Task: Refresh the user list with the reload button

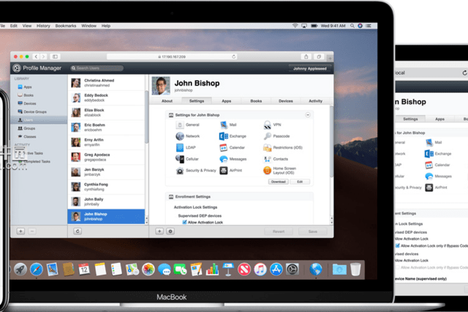Action: tap(78, 231)
